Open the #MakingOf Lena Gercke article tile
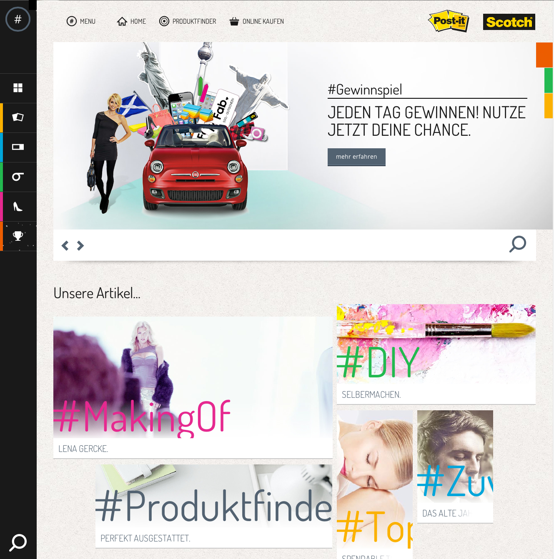This screenshot has width=554, height=559. tap(193, 387)
